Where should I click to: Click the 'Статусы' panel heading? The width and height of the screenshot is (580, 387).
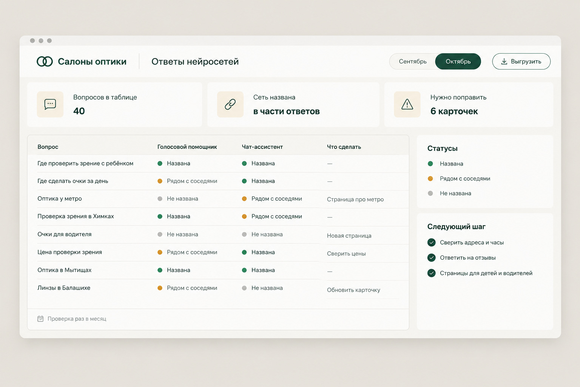pyautogui.click(x=443, y=149)
